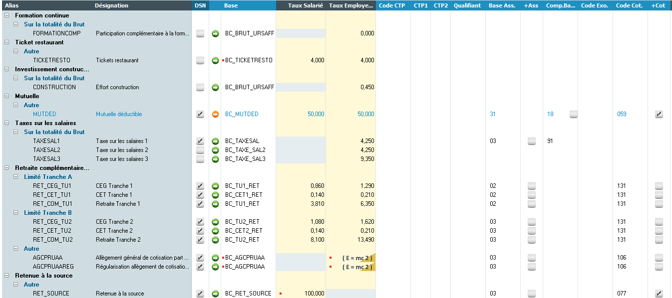Click the green arrow icon in FORMATIONCOMP row

coord(215,33)
